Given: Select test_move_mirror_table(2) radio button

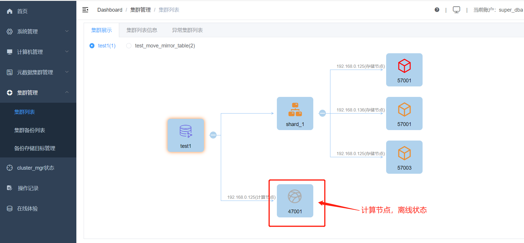Looking at the screenshot, I should pyautogui.click(x=129, y=46).
